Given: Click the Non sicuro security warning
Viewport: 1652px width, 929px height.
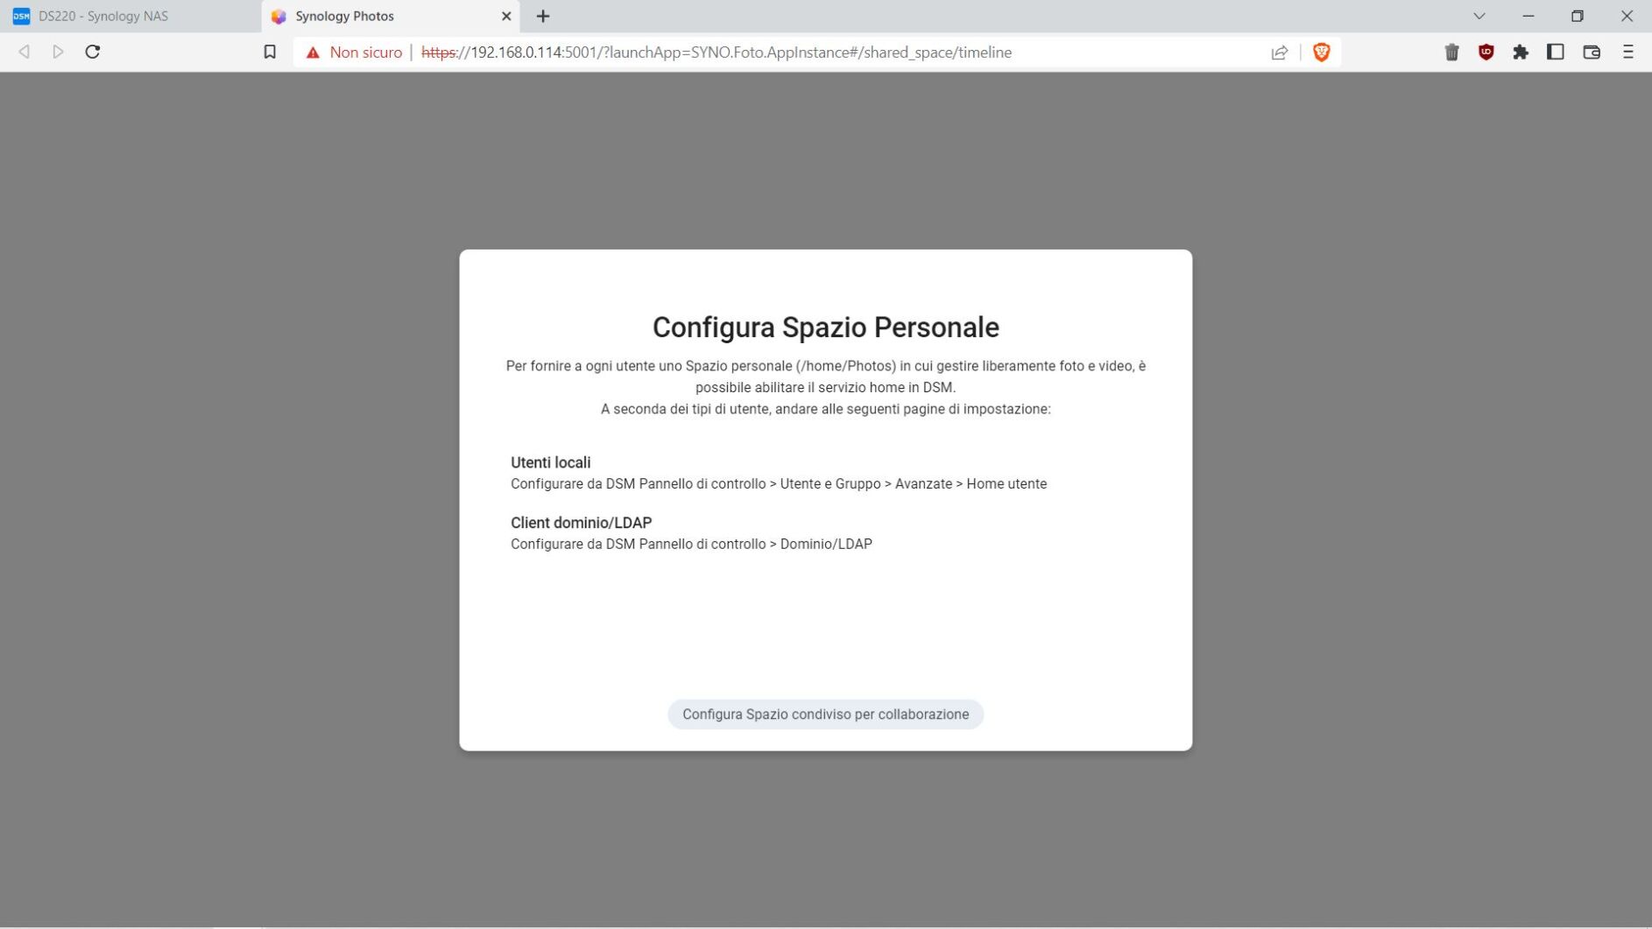Looking at the screenshot, I should pos(354,53).
